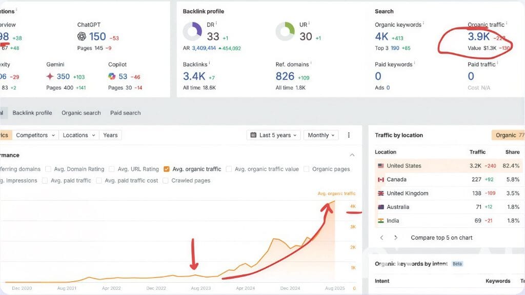Screen dimensions: 525x295
Task: Click the Gemini sparkle icon
Action: [50, 76]
